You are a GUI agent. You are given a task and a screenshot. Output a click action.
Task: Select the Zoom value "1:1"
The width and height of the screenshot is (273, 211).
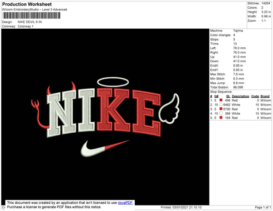(263, 21)
